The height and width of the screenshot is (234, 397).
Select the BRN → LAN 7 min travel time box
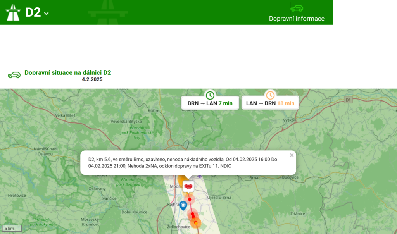[210, 103]
